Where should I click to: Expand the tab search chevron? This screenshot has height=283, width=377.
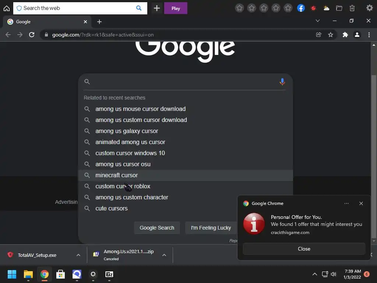[318, 21]
